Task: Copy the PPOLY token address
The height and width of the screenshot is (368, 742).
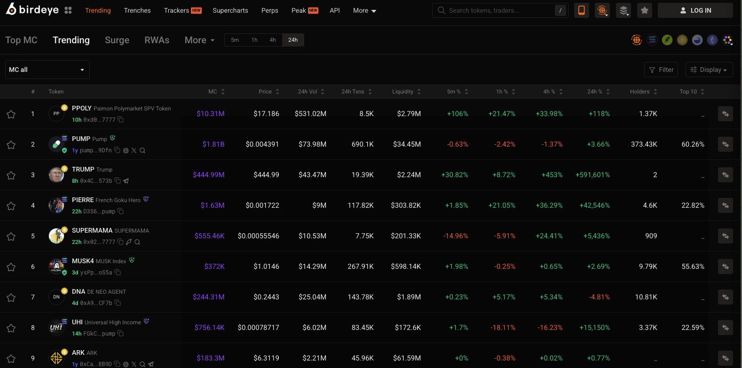Action: click(121, 120)
